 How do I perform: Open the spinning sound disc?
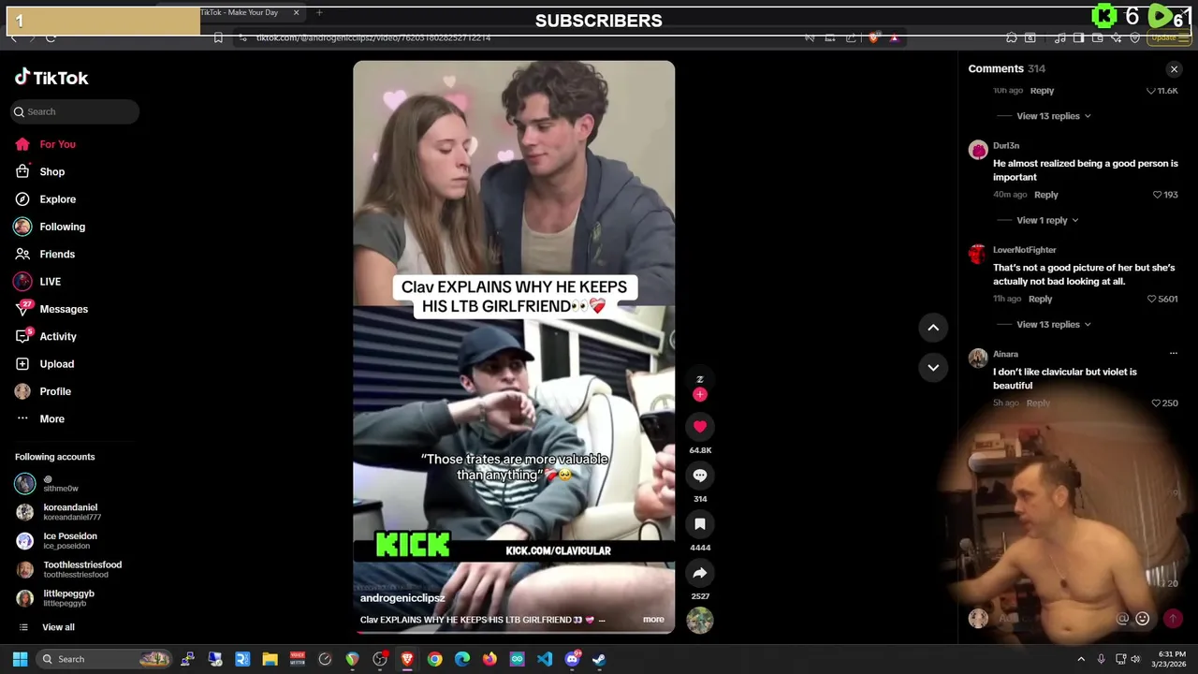[x=699, y=620]
